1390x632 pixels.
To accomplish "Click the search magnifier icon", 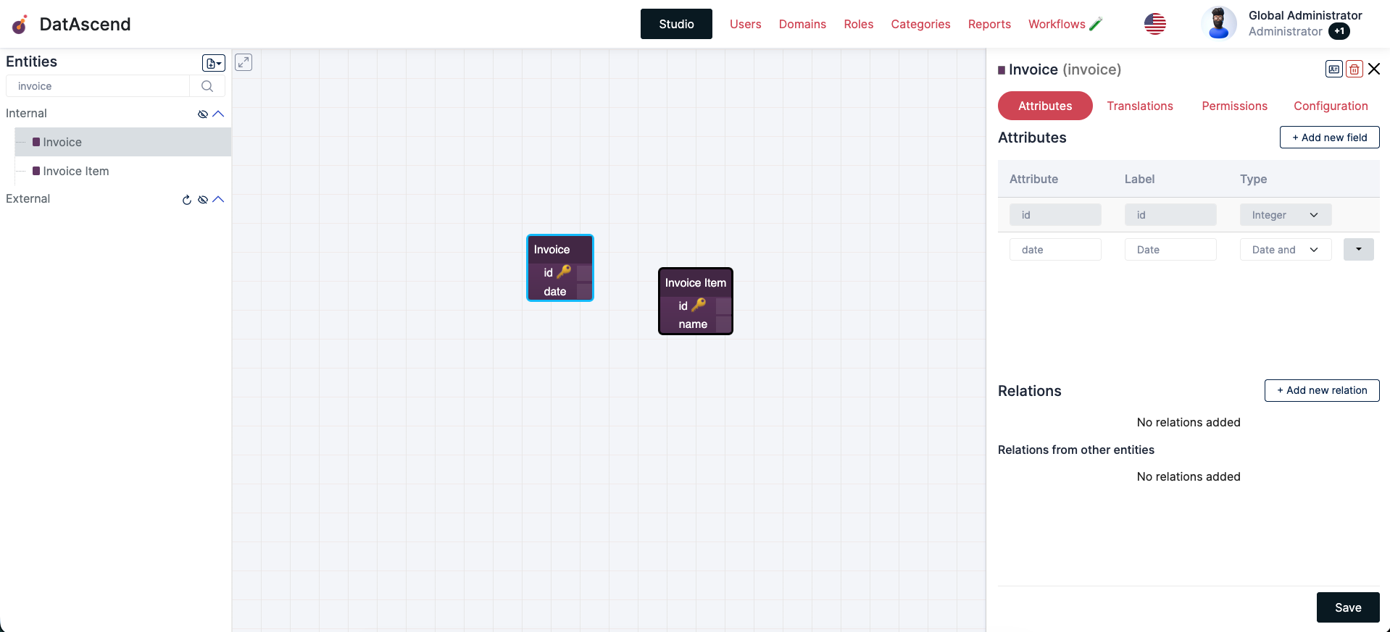I will [207, 86].
